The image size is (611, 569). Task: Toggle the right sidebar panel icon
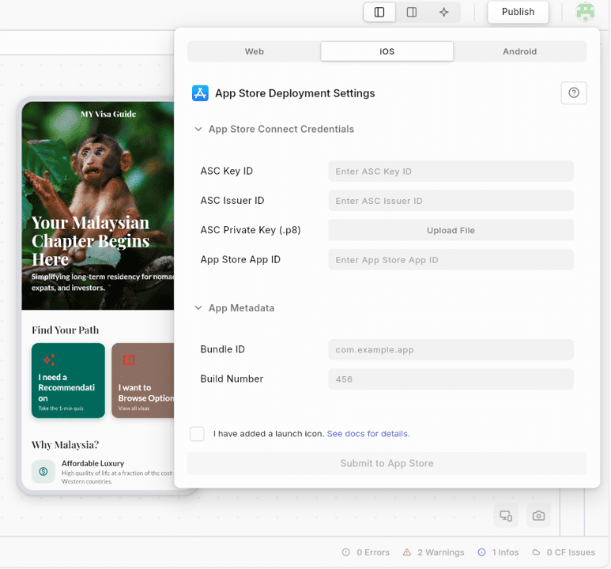point(412,12)
